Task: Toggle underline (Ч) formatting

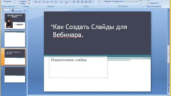Action: click(x=44, y=2)
